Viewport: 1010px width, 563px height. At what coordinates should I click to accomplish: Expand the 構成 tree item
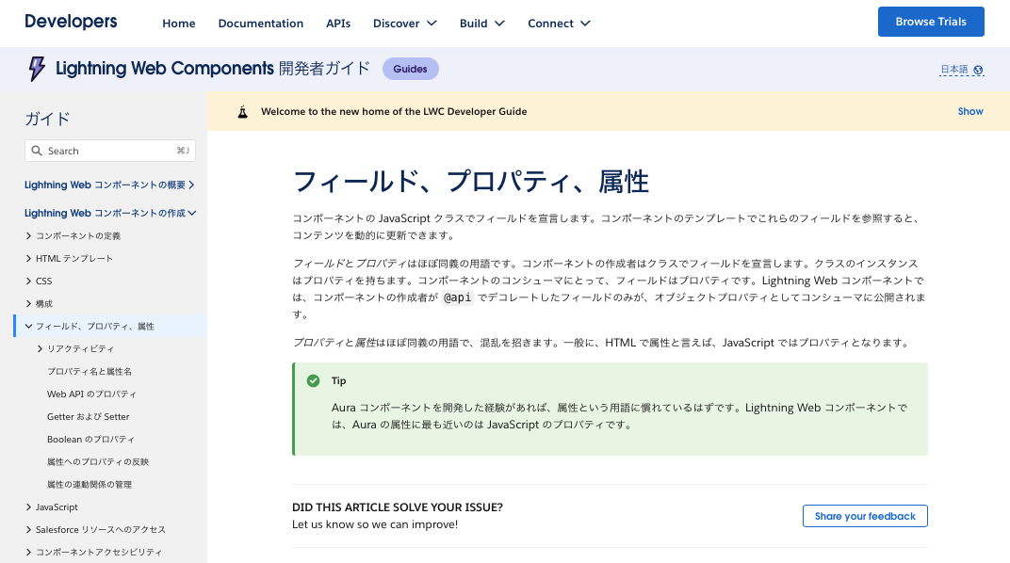point(28,304)
